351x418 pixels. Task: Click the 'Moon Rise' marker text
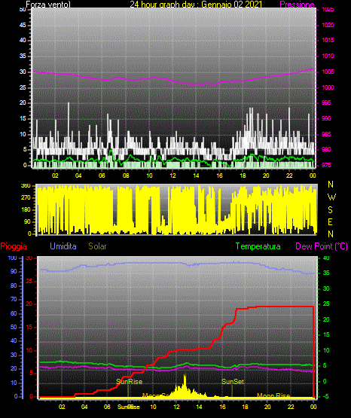[x=273, y=395]
